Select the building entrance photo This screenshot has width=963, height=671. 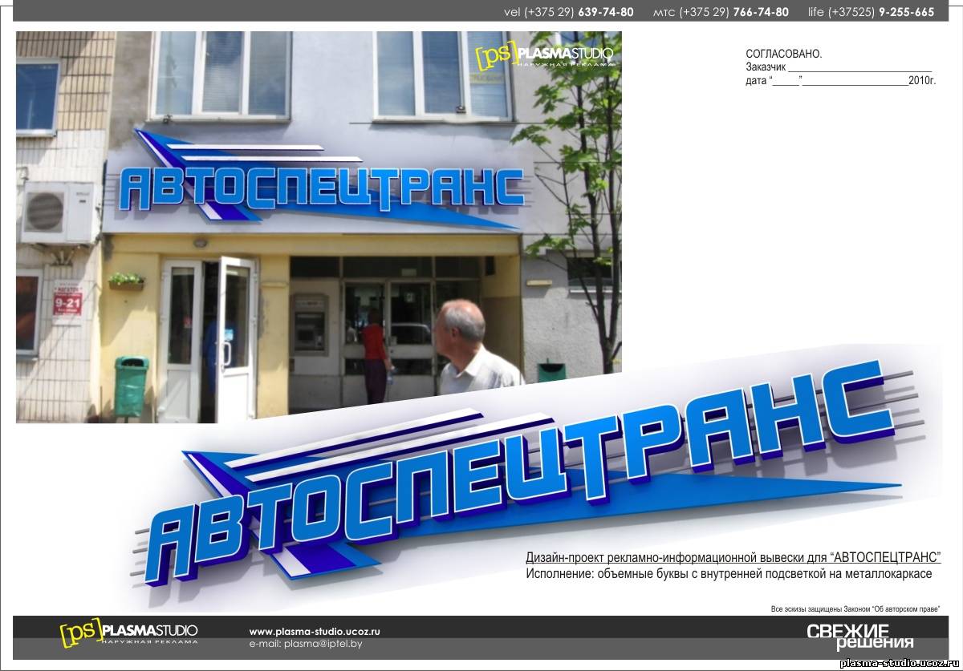coord(319,227)
